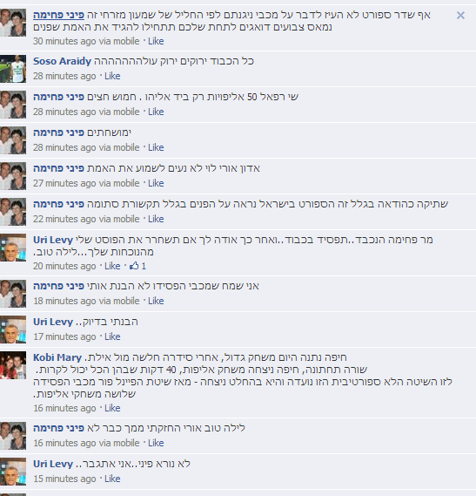Like the comment posted 30 minutes ago
Viewport: 476px width, 496px height.
point(156,42)
